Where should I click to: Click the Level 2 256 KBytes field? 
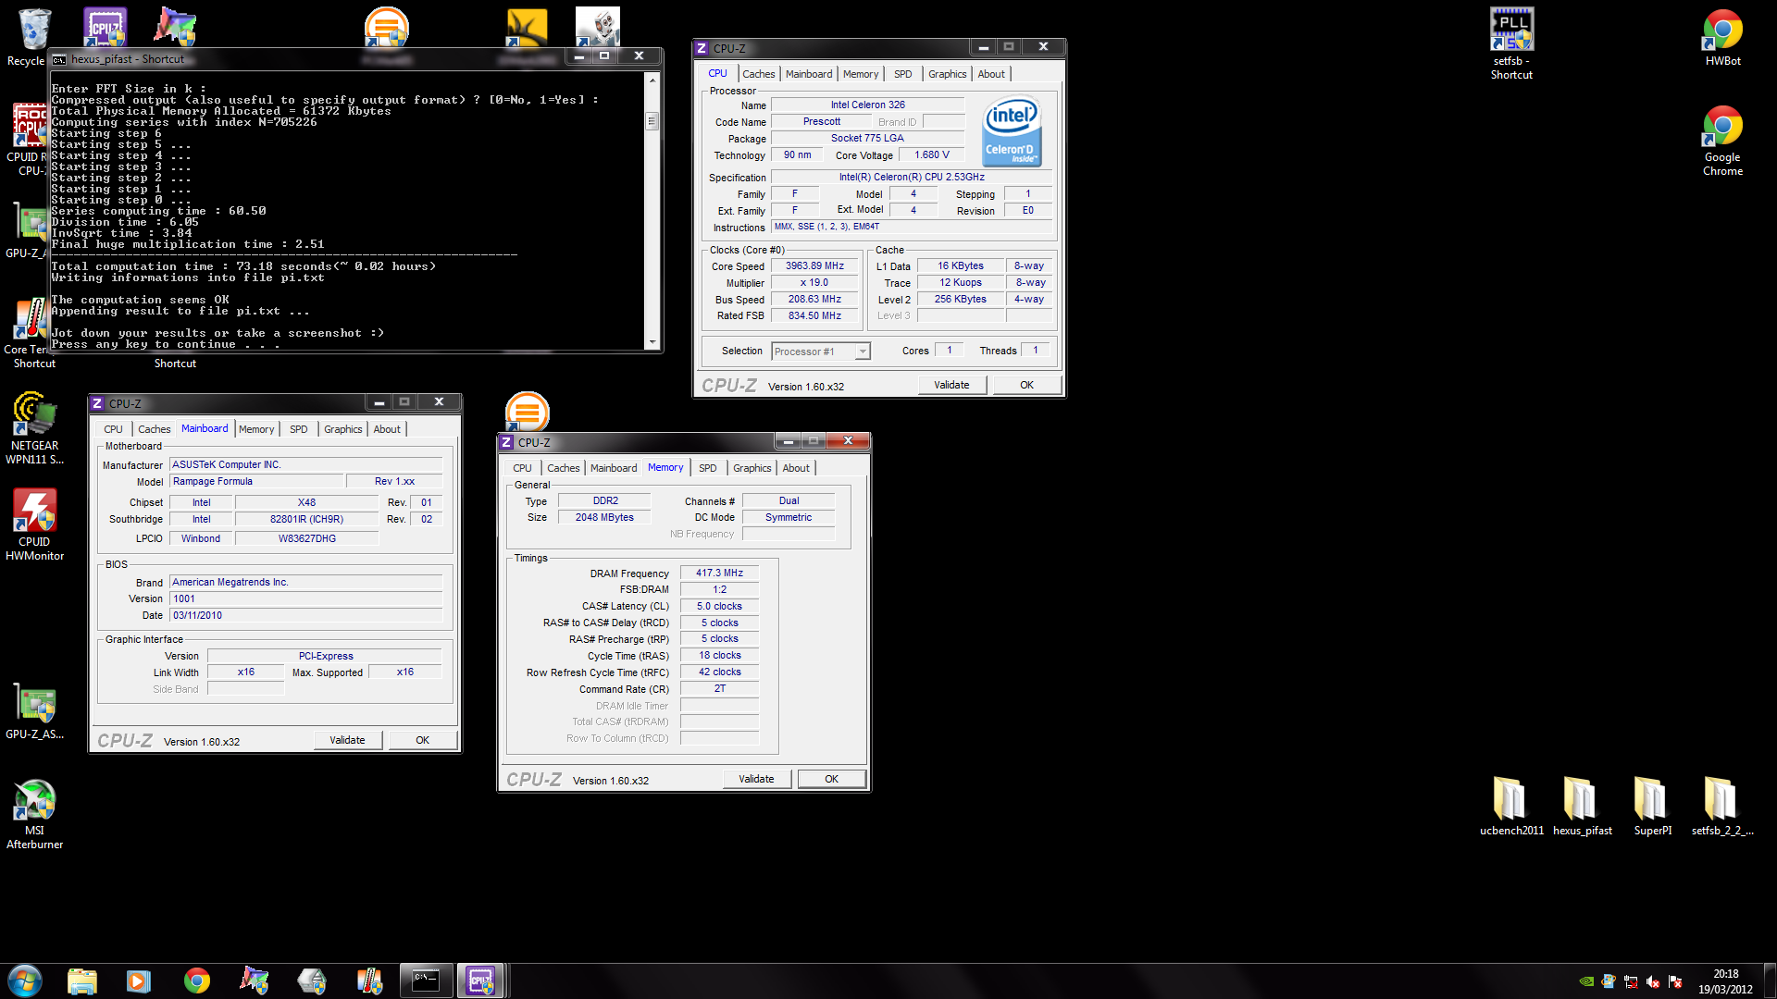pos(960,300)
